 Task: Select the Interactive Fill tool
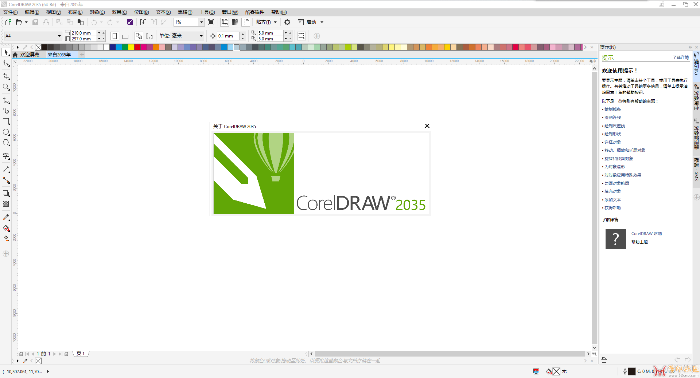(x=6, y=228)
